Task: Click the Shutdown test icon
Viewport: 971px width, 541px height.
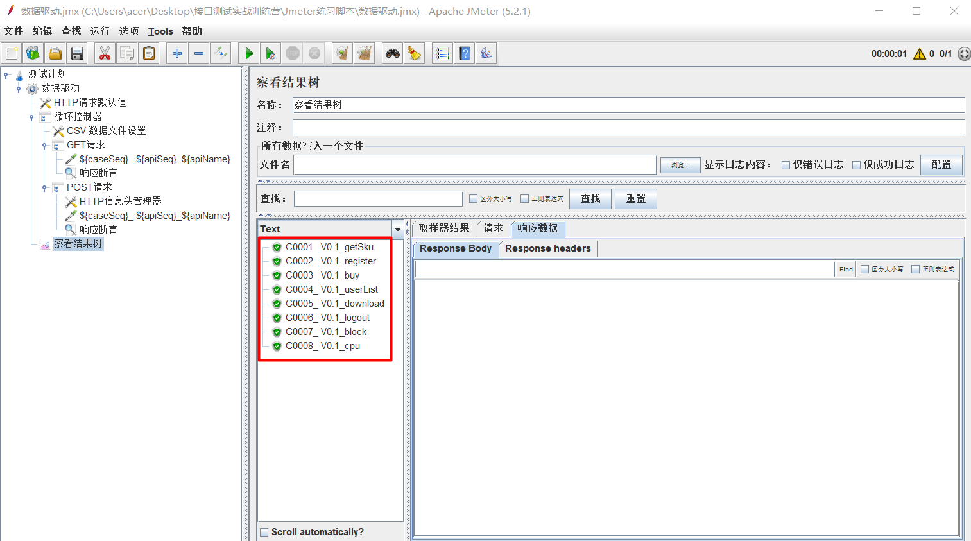Action: tap(314, 53)
